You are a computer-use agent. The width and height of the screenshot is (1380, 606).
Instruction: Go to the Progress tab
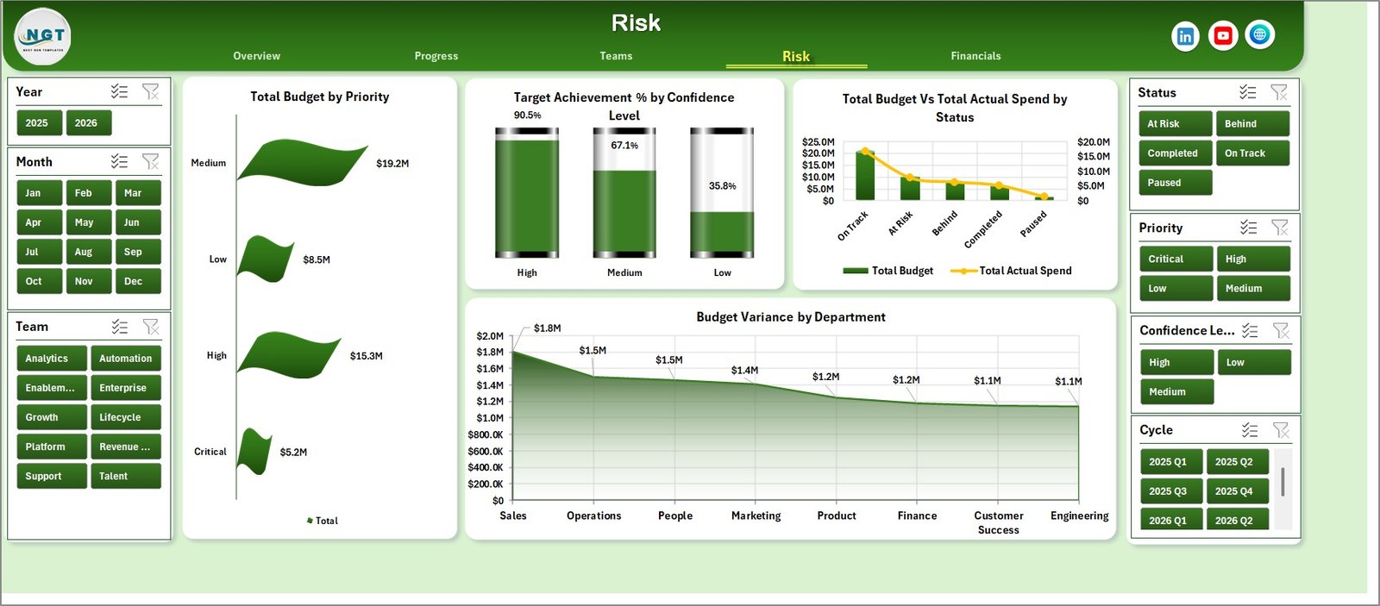pyautogui.click(x=436, y=56)
